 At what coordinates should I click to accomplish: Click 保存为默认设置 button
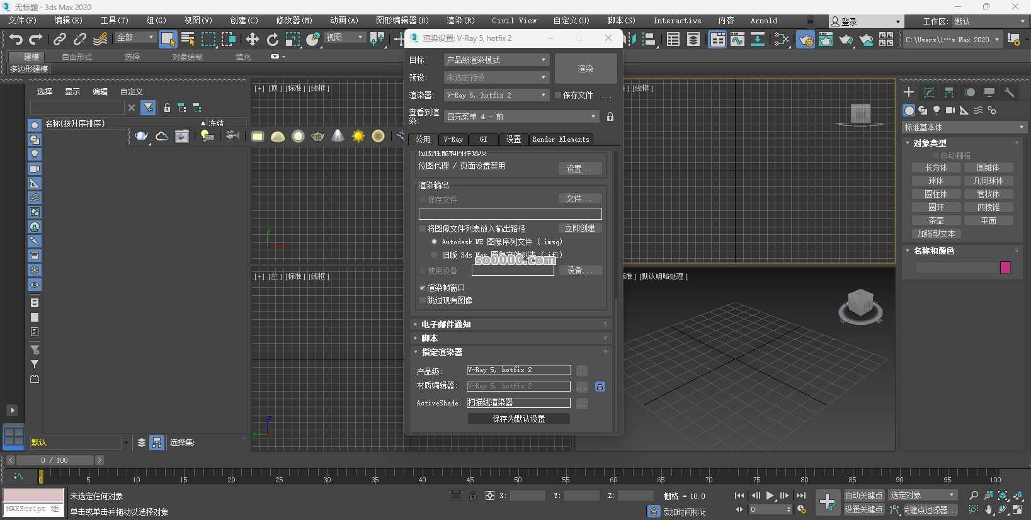tap(518, 419)
